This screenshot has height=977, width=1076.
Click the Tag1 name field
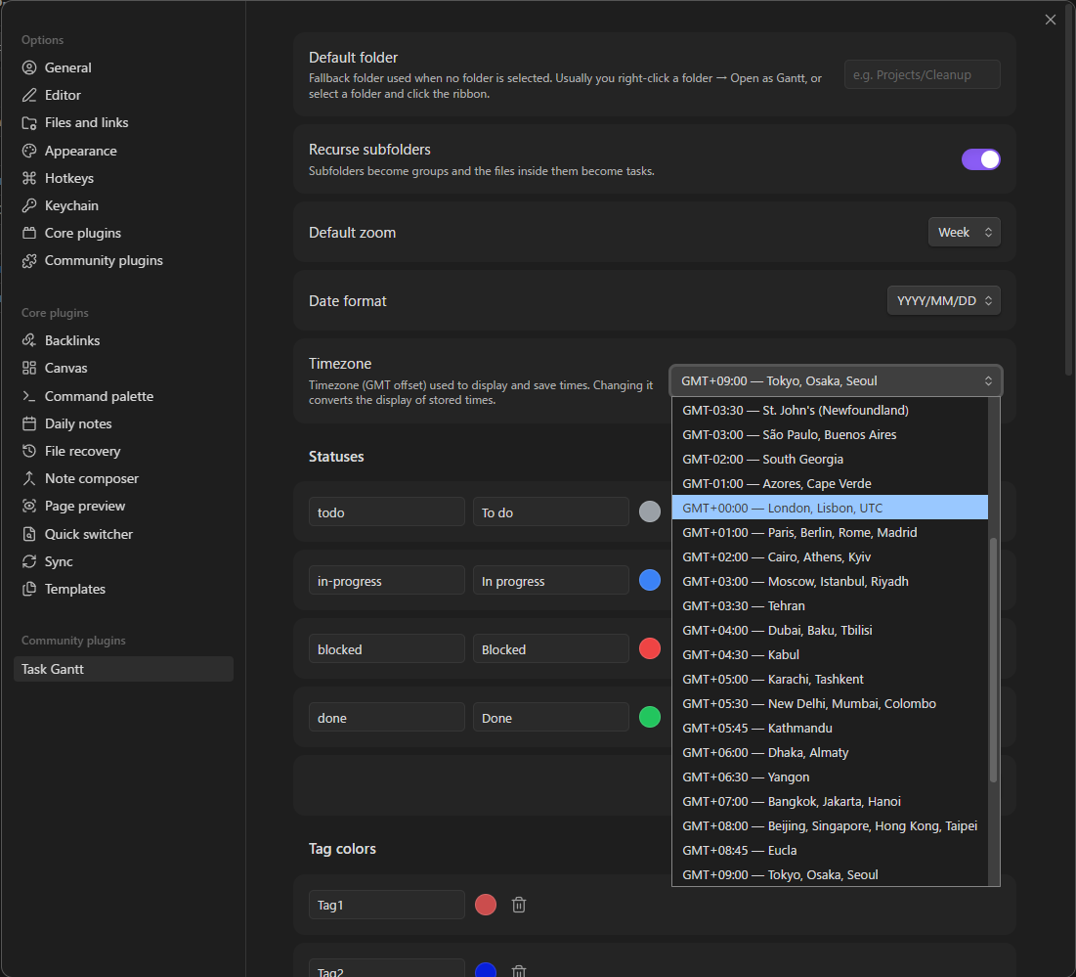(x=386, y=905)
